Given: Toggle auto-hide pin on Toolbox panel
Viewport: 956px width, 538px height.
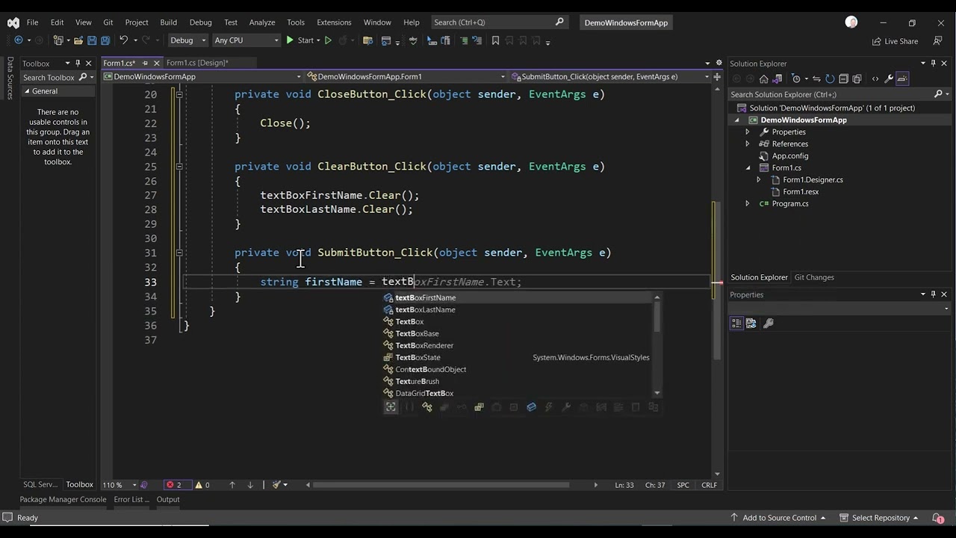Looking at the screenshot, I should 78,64.
